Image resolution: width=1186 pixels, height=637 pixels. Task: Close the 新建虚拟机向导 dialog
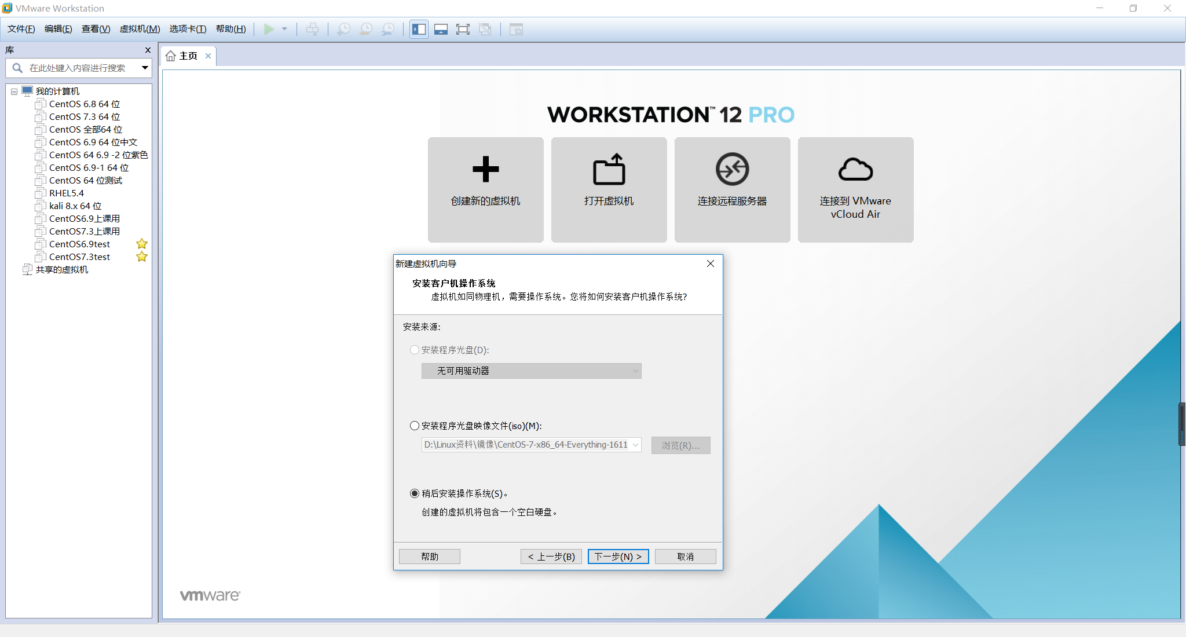point(711,263)
